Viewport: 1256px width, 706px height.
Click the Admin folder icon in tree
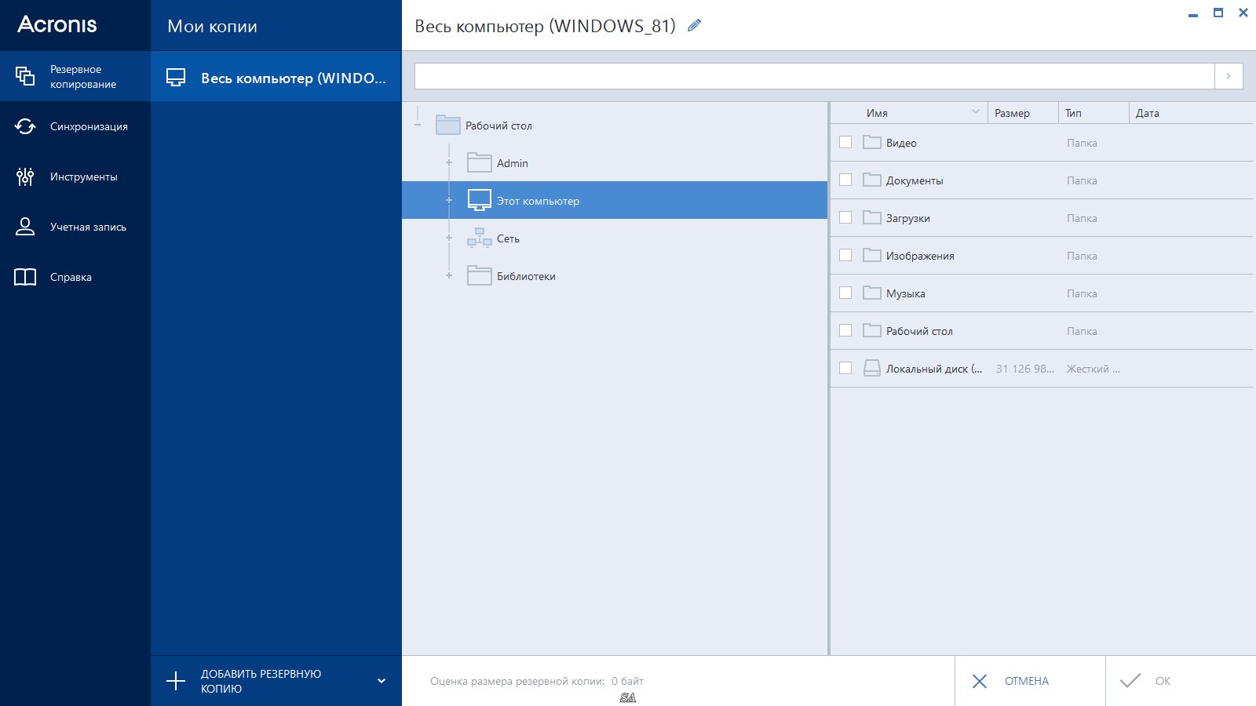(479, 162)
